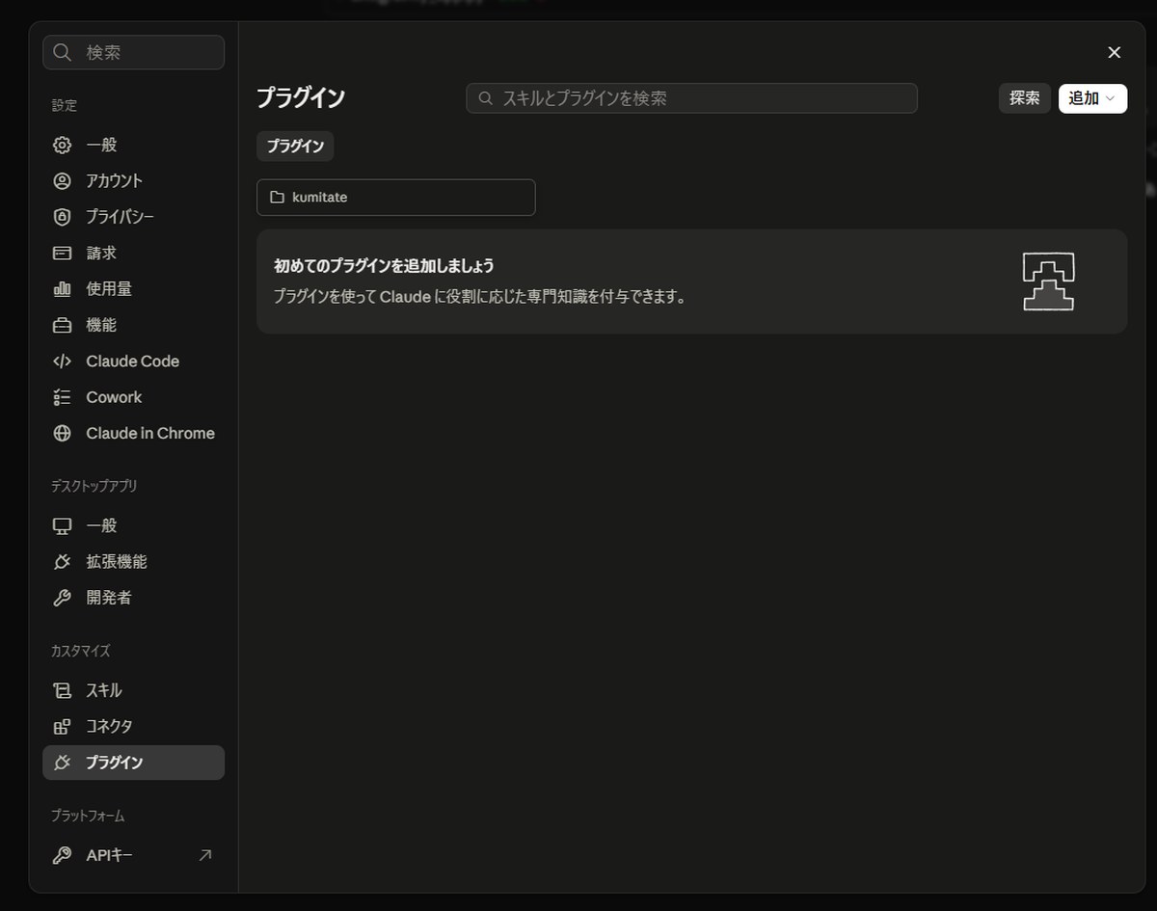Click the plug icon for プラグイン in sidebar
Image resolution: width=1157 pixels, height=911 pixels.
tap(62, 763)
